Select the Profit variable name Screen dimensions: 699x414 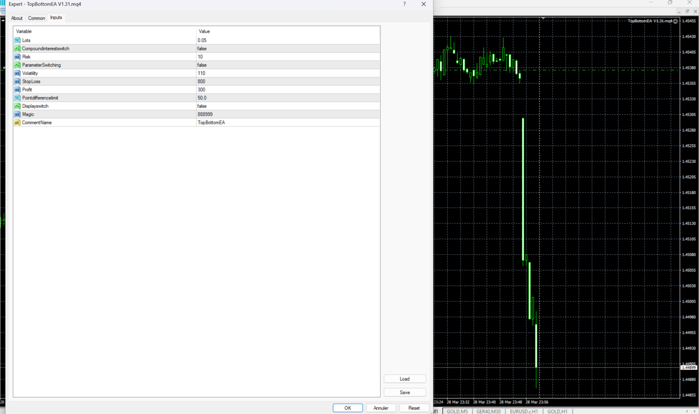[x=27, y=90]
